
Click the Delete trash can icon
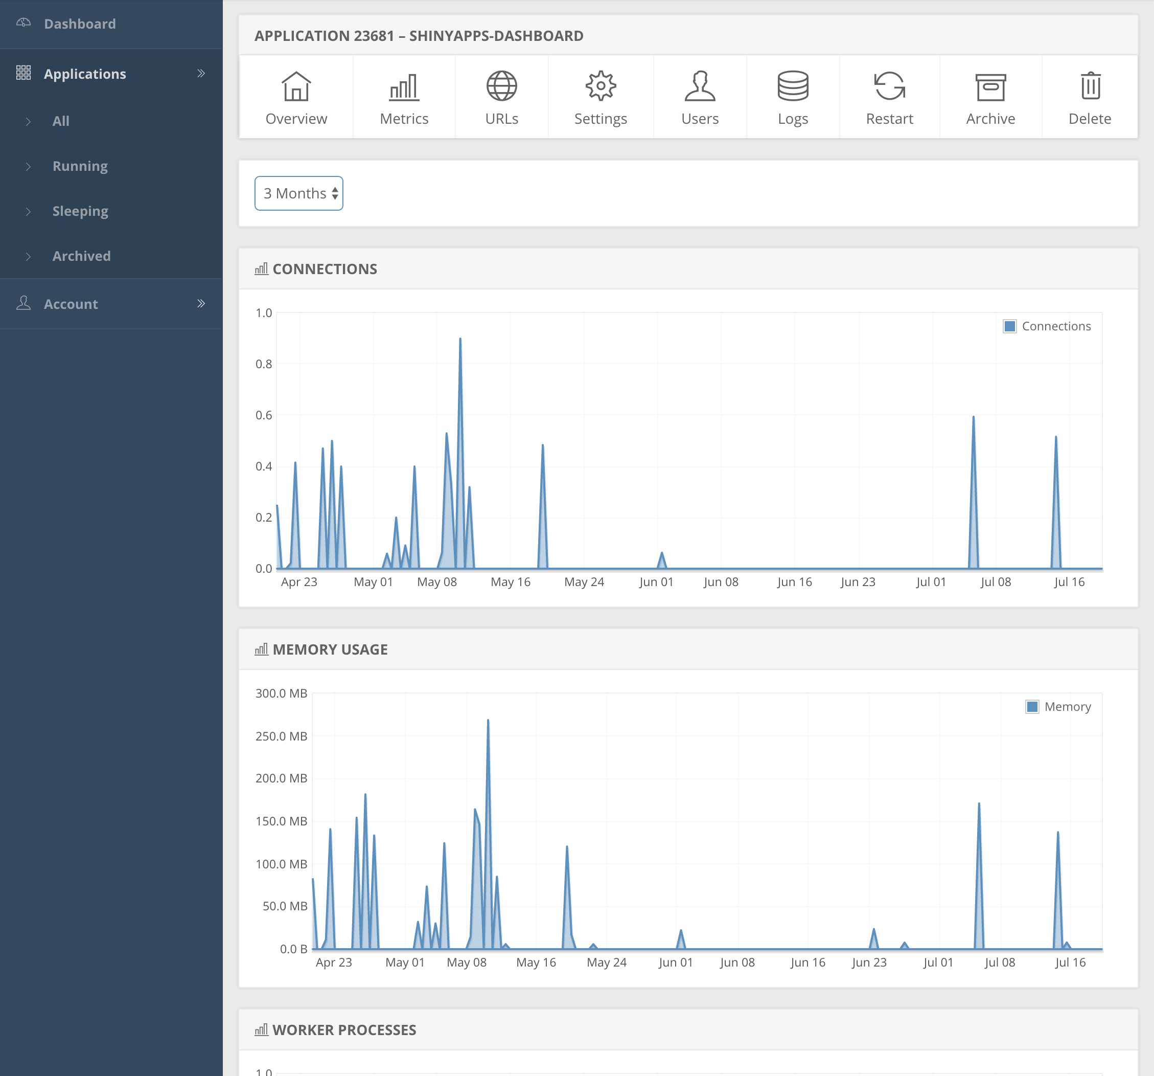pyautogui.click(x=1090, y=86)
